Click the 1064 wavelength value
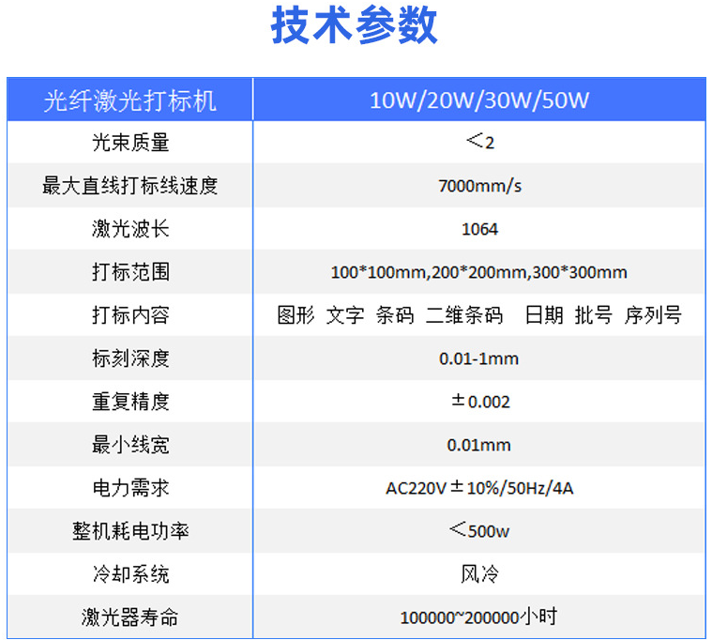Image resolution: width=712 pixels, height=640 pixels. [478, 229]
